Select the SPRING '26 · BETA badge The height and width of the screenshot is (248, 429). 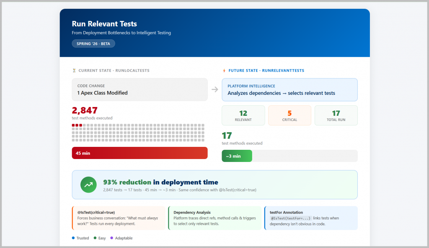(93, 44)
